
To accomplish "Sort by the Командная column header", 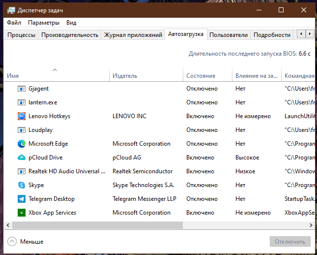I will 298,75.
